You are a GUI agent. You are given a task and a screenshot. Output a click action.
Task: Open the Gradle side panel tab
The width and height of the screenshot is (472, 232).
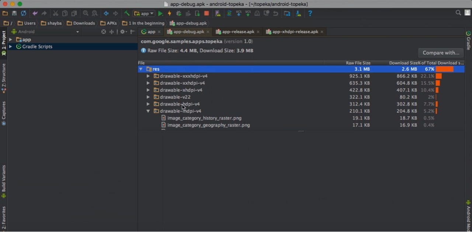(468, 41)
